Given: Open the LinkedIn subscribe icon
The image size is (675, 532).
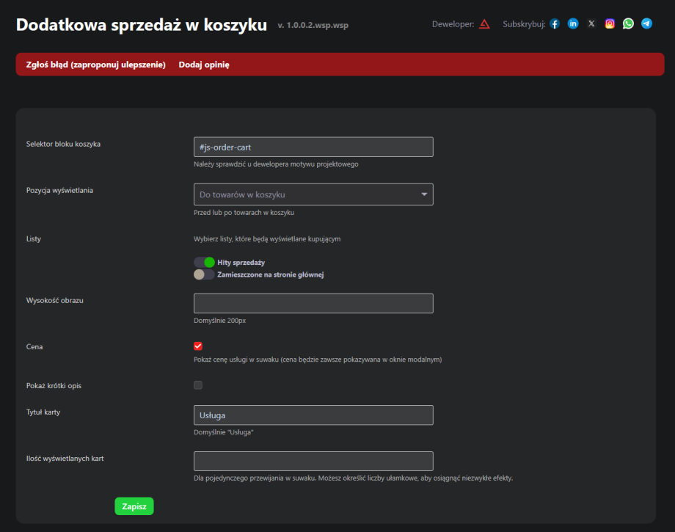Looking at the screenshot, I should [x=573, y=23].
